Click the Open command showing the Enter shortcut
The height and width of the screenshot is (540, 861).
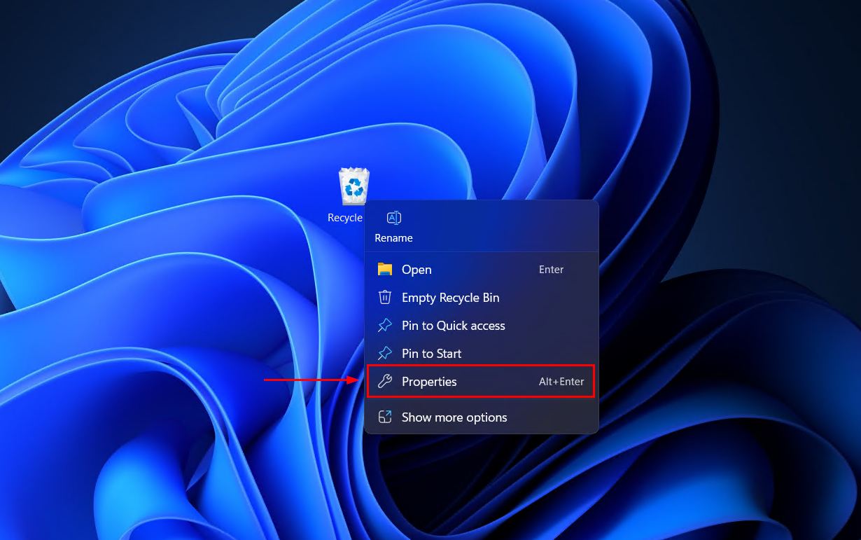(551, 269)
